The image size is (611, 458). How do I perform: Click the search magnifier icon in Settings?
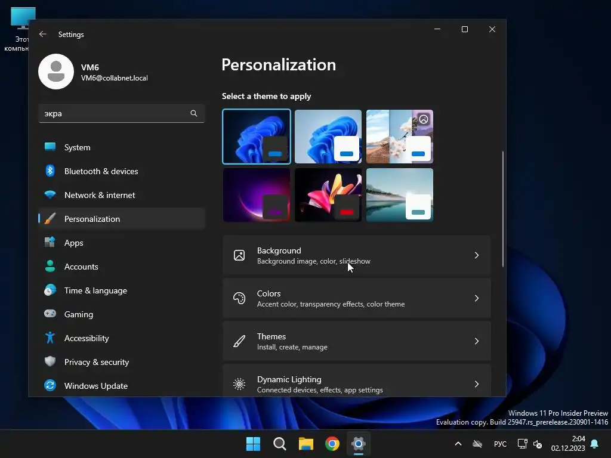pyautogui.click(x=194, y=113)
